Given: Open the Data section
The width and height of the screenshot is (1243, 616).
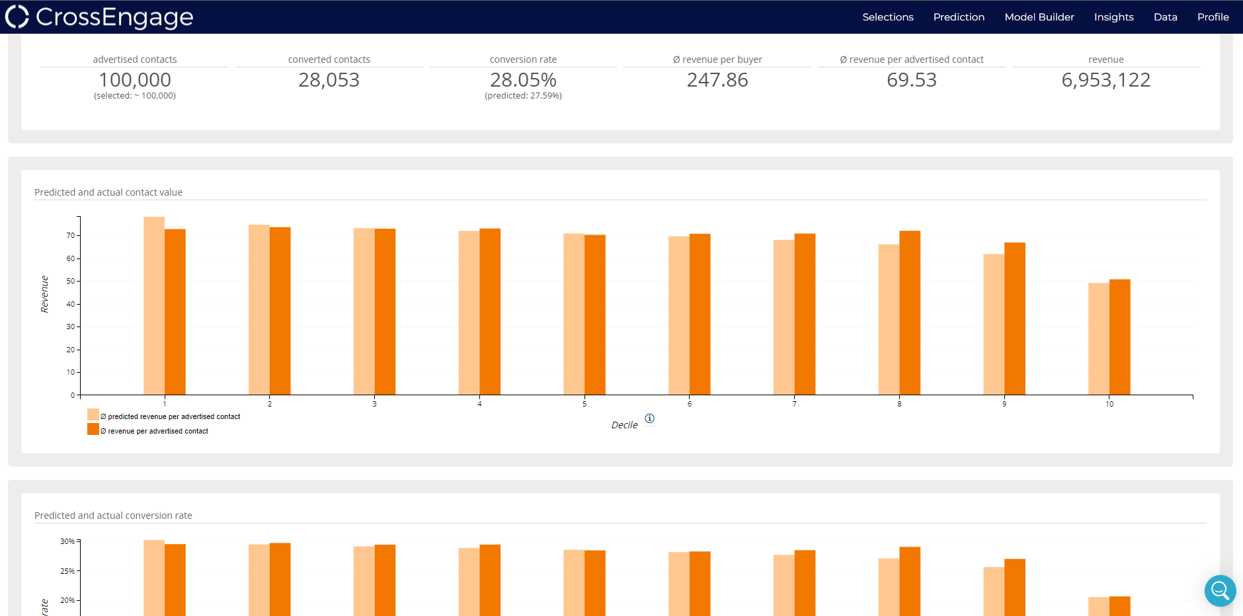Looking at the screenshot, I should coord(1165,17).
